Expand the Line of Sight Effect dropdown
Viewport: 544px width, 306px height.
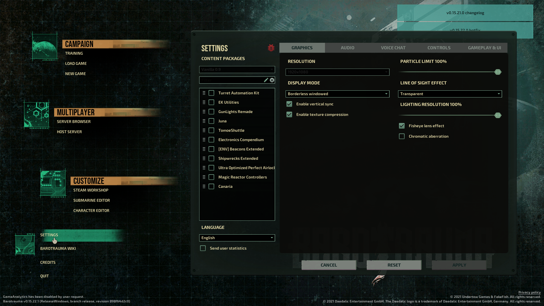450,94
